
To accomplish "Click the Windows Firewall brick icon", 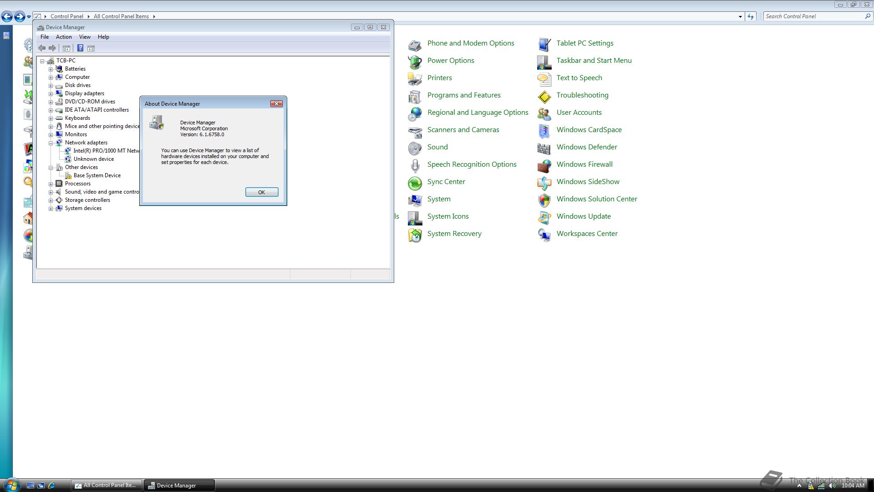I will pyautogui.click(x=544, y=165).
